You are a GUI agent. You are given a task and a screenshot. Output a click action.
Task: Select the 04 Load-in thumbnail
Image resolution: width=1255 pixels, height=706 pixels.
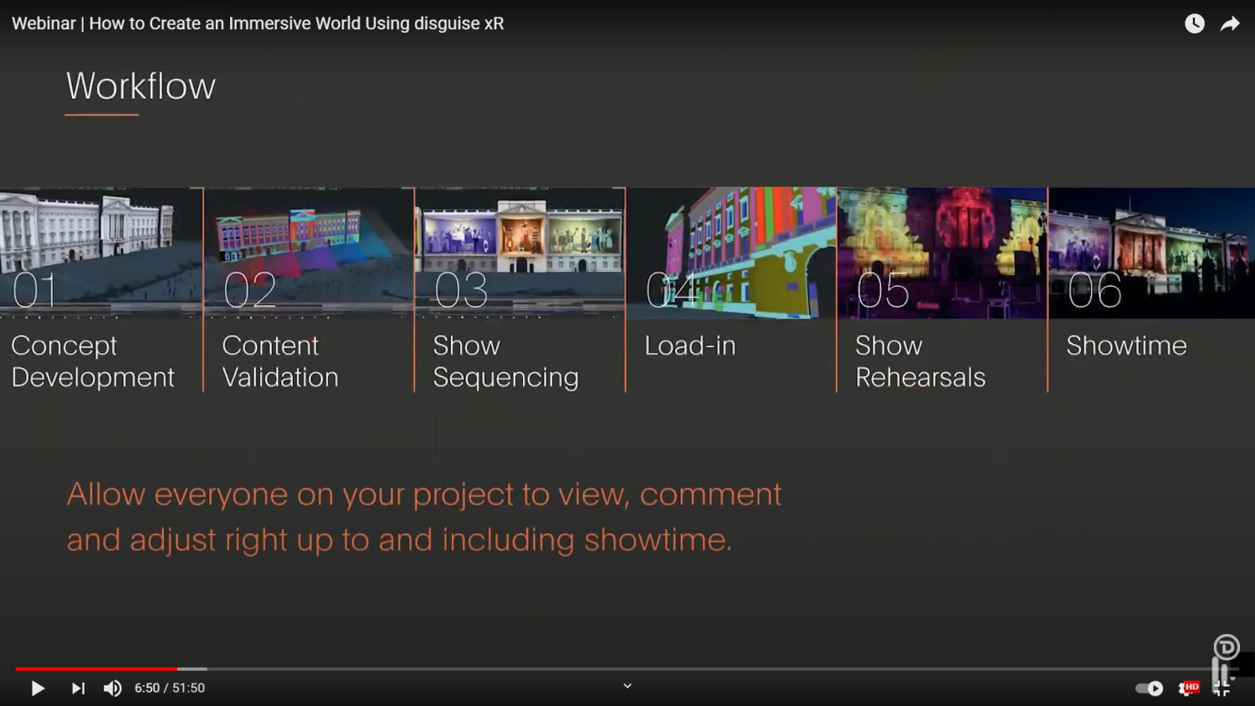(731, 253)
